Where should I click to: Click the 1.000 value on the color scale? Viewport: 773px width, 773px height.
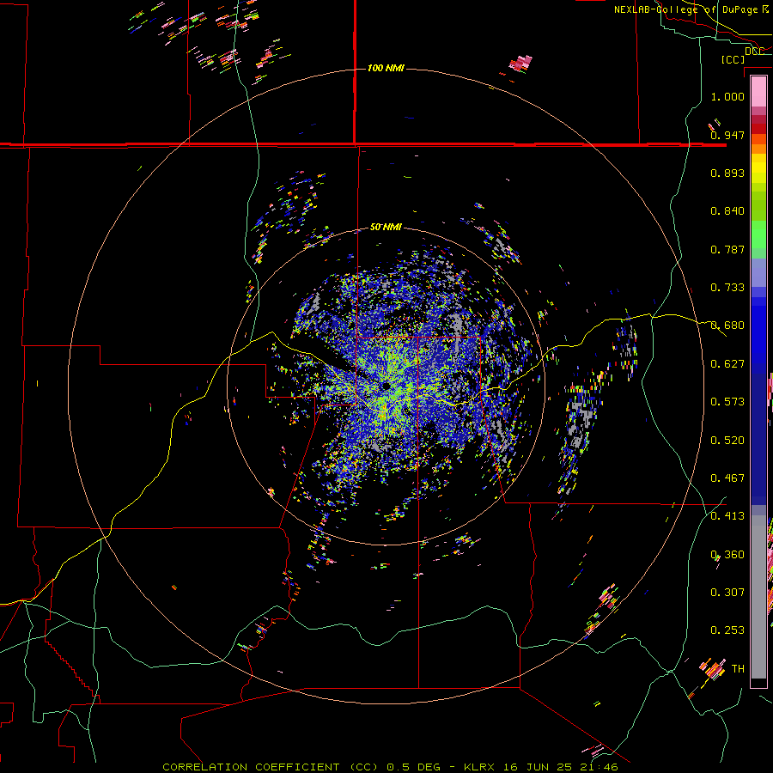[x=727, y=96]
